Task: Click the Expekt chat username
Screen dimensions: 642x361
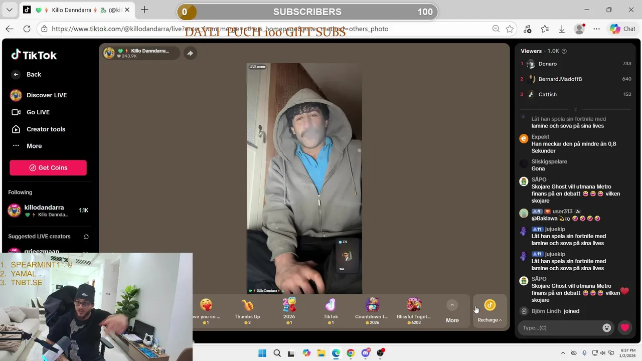Action: click(x=540, y=137)
